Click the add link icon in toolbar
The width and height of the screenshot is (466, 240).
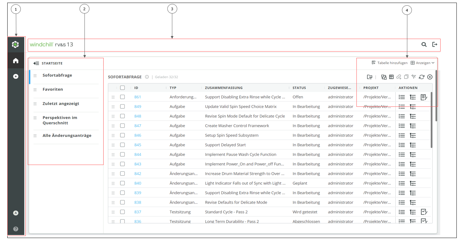pyautogui.click(x=399, y=77)
